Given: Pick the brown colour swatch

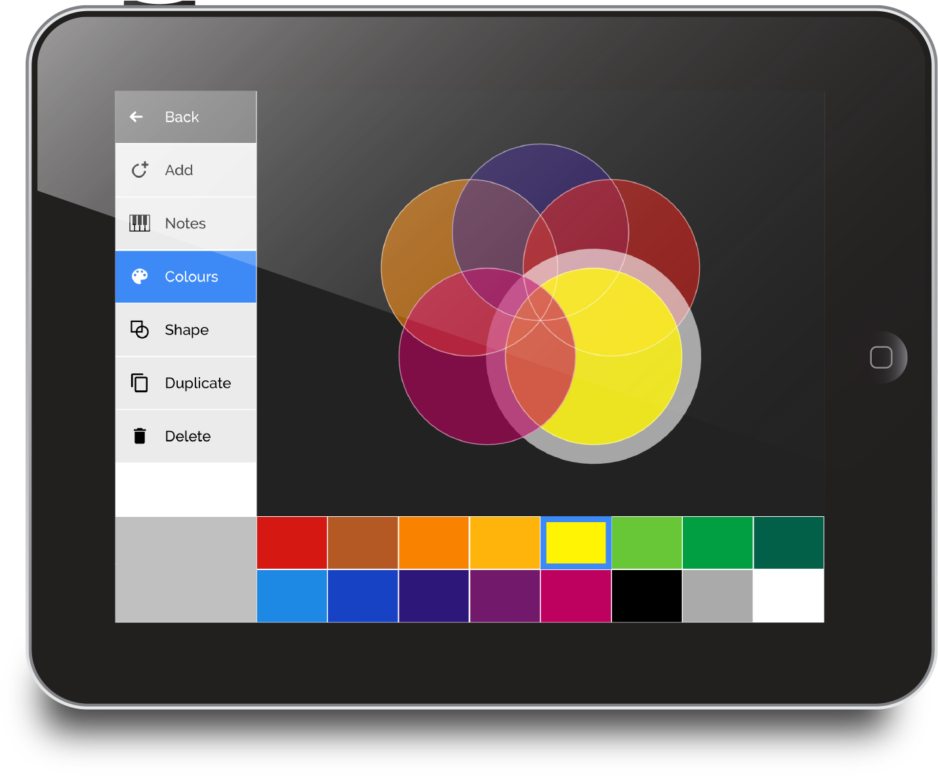Looking at the screenshot, I should point(363,542).
